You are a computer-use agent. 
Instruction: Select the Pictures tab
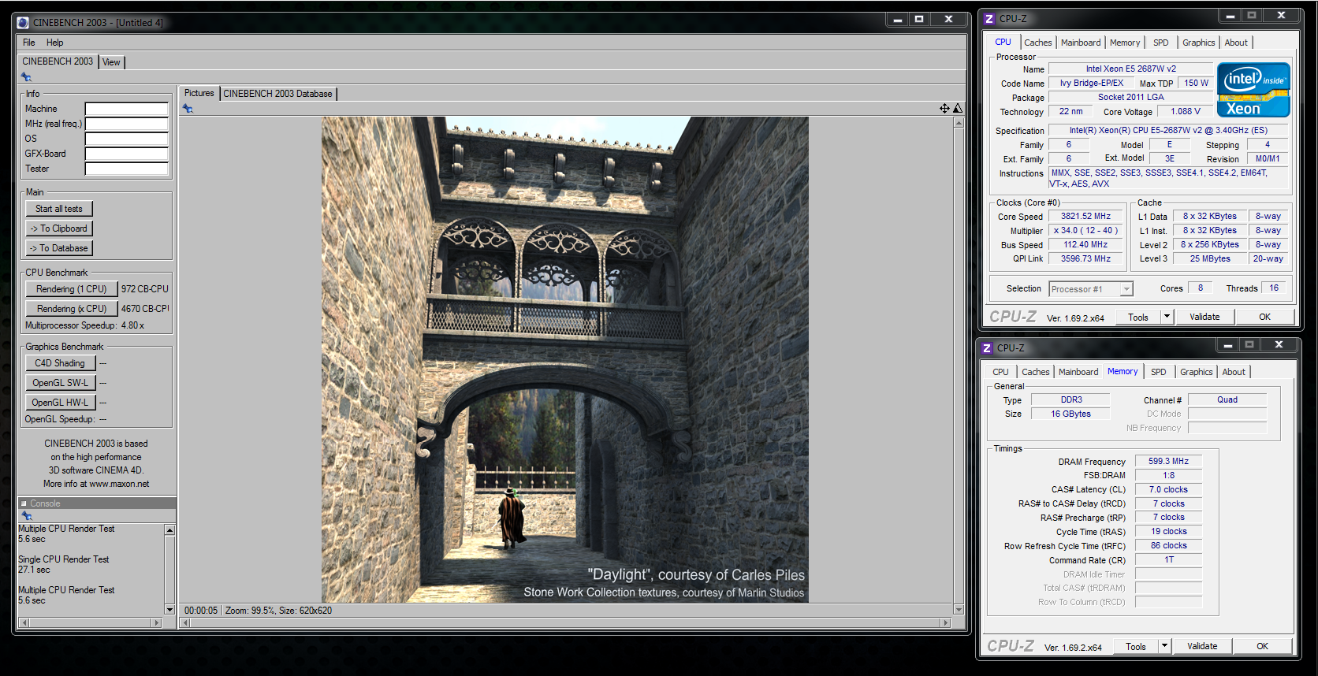[x=199, y=93]
